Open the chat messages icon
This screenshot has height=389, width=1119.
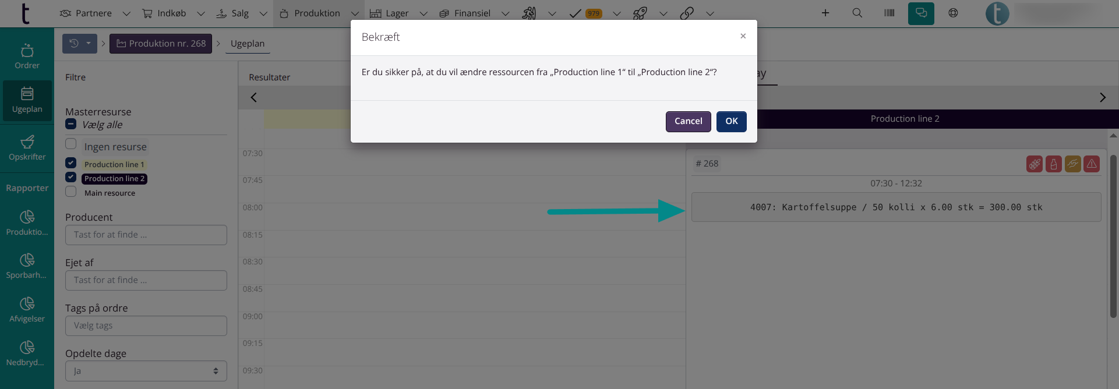click(921, 13)
